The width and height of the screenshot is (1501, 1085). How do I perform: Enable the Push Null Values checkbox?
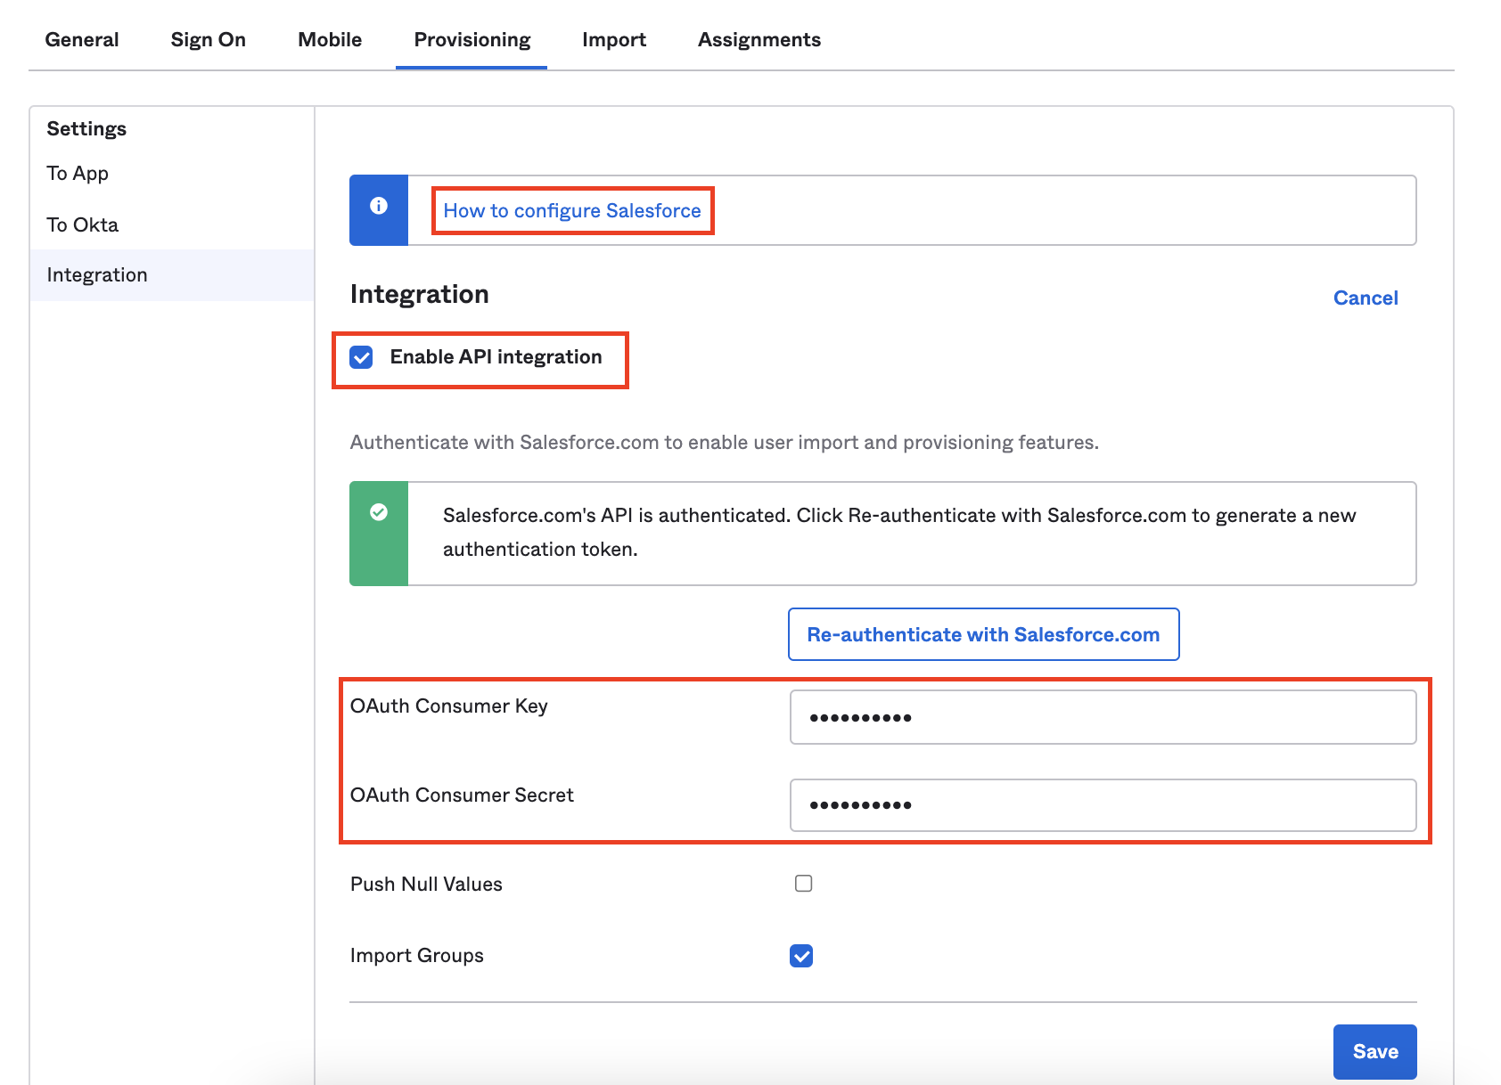click(803, 884)
